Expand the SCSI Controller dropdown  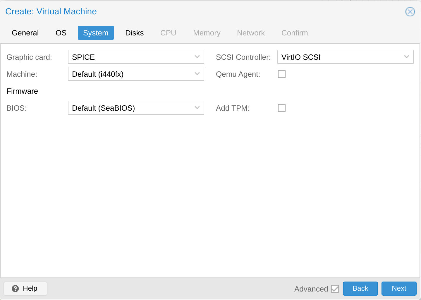click(x=406, y=57)
